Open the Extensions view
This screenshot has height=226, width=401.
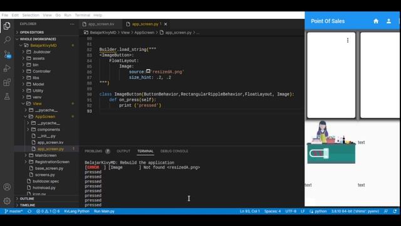point(7,82)
